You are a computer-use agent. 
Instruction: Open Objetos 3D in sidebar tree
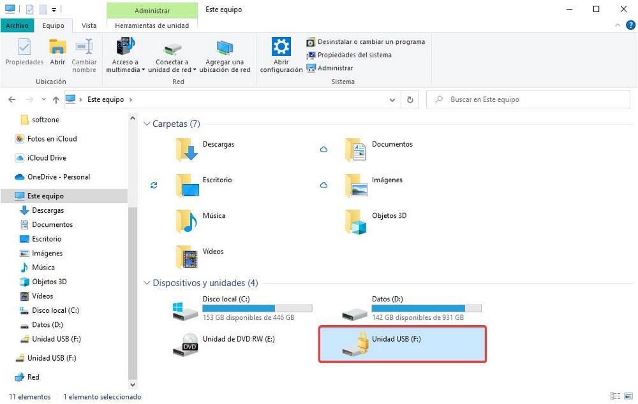click(43, 282)
